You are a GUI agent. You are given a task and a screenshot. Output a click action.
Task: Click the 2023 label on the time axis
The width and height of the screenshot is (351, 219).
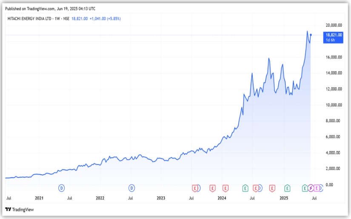161,198
